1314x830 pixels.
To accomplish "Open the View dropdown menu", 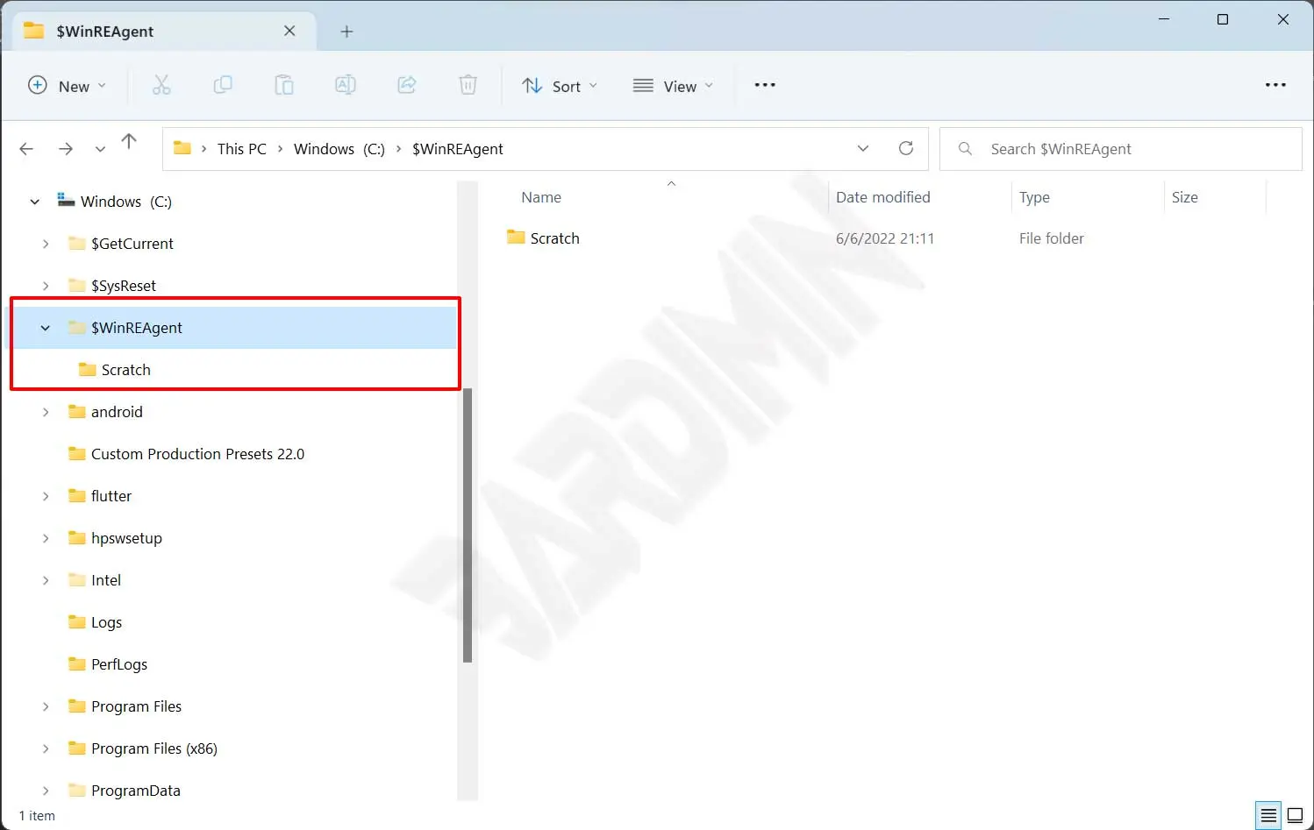I will point(673,86).
